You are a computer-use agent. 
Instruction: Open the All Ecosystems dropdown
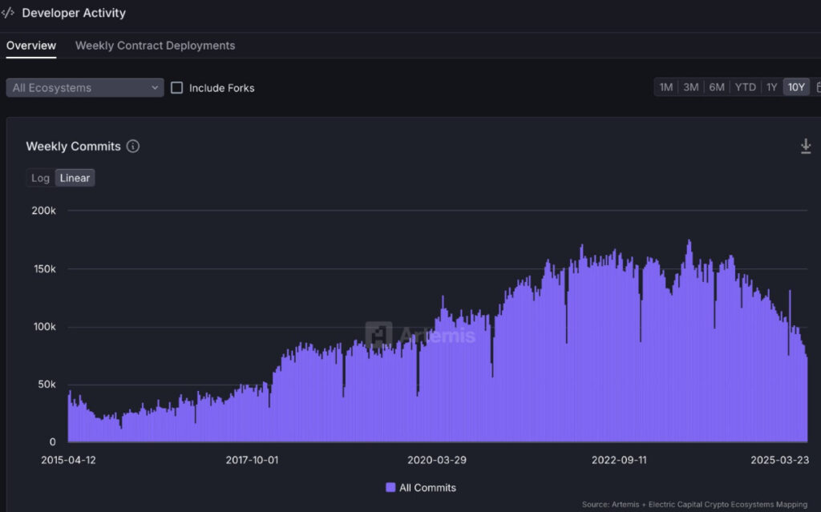tap(85, 87)
